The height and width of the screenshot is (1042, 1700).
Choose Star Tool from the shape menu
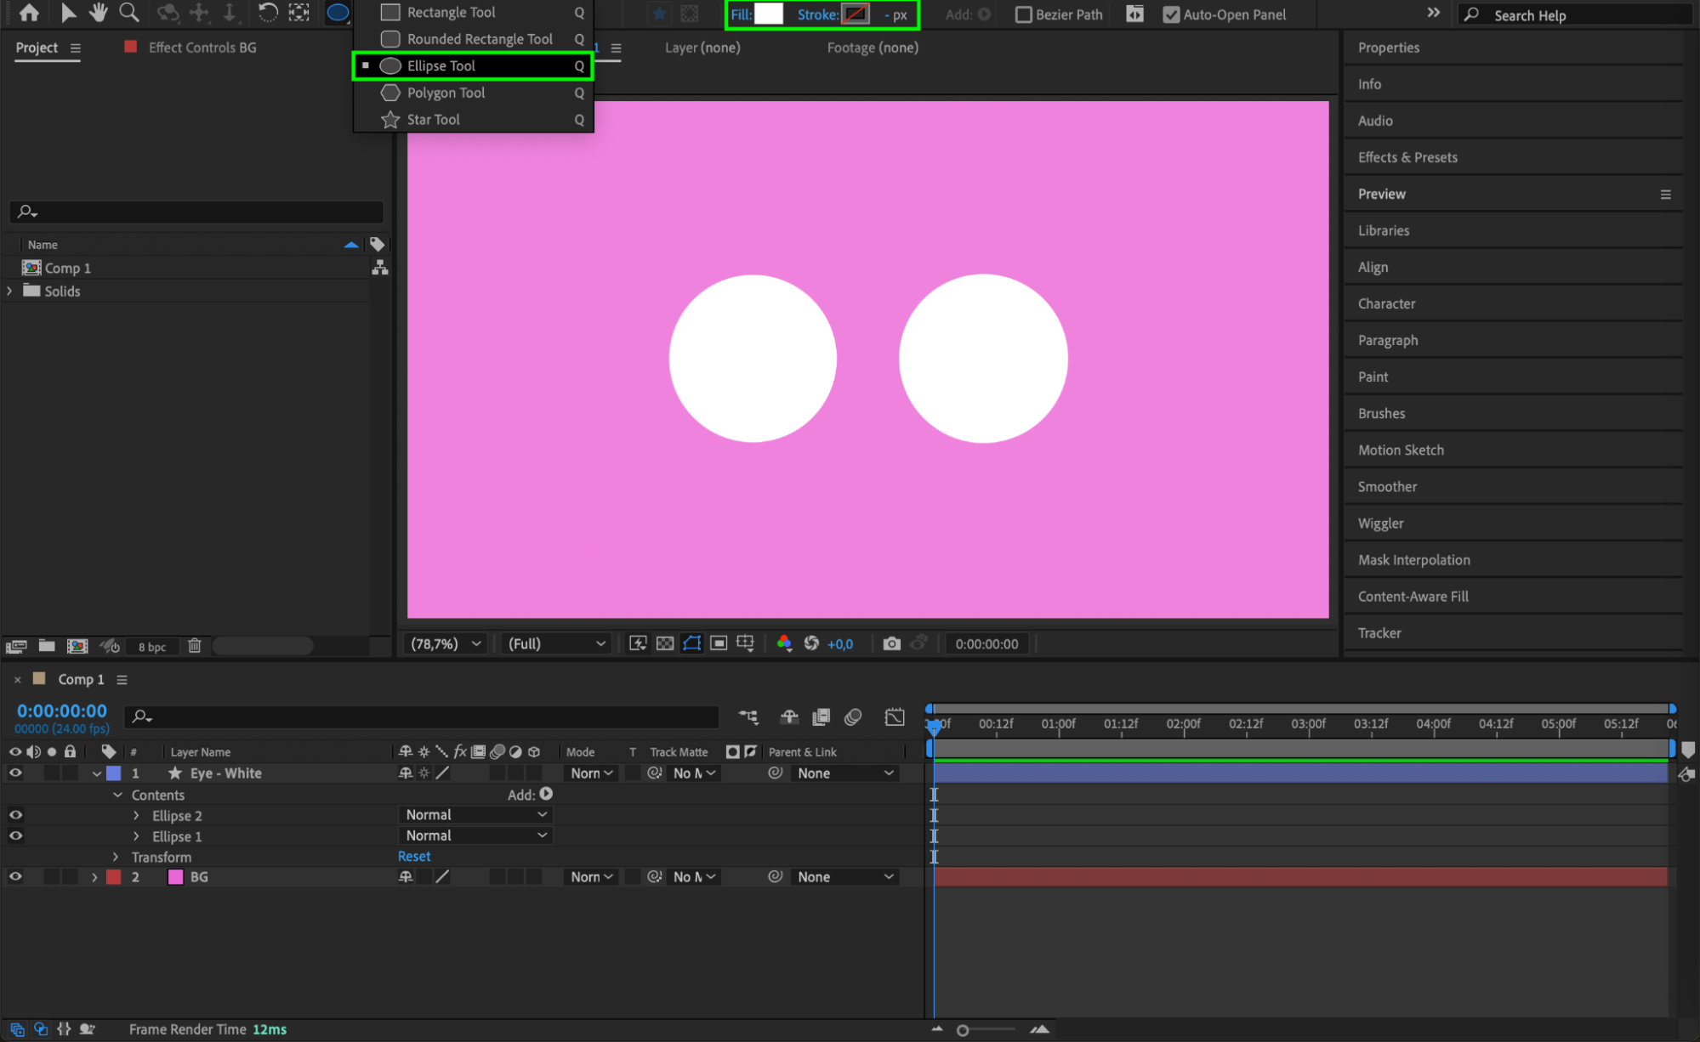pyautogui.click(x=433, y=120)
